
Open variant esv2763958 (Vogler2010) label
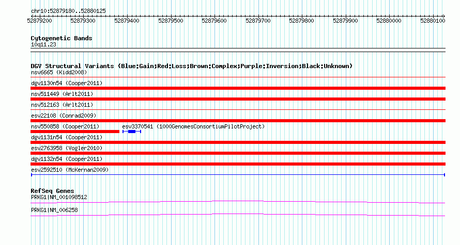pos(67,148)
